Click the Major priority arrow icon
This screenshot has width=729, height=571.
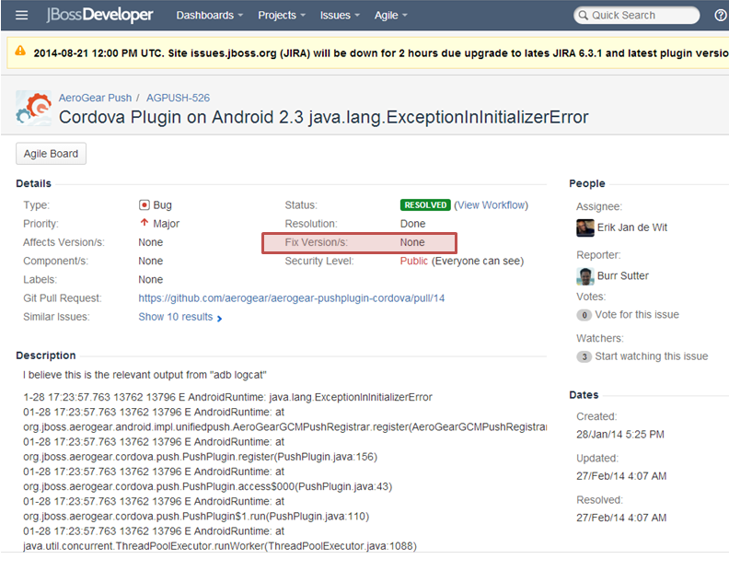click(x=145, y=224)
